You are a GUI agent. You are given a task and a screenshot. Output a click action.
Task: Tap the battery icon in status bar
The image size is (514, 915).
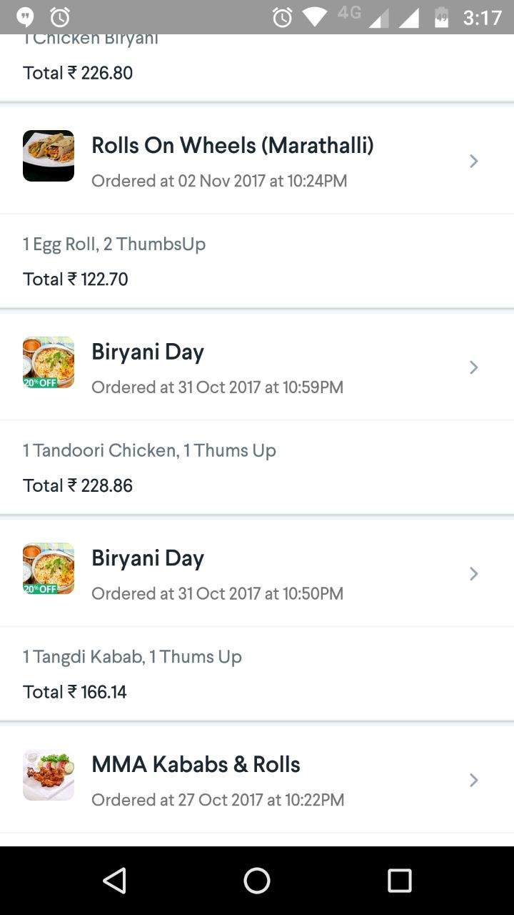point(442,17)
